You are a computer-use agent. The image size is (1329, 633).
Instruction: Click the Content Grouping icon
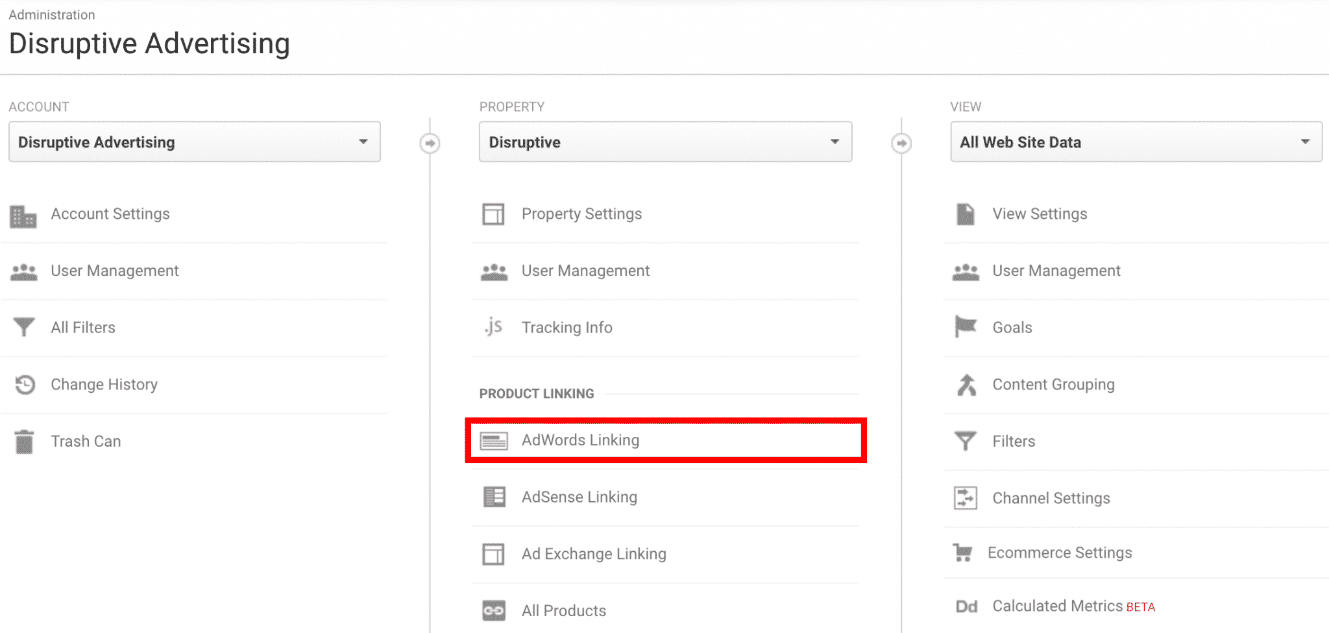coord(966,384)
